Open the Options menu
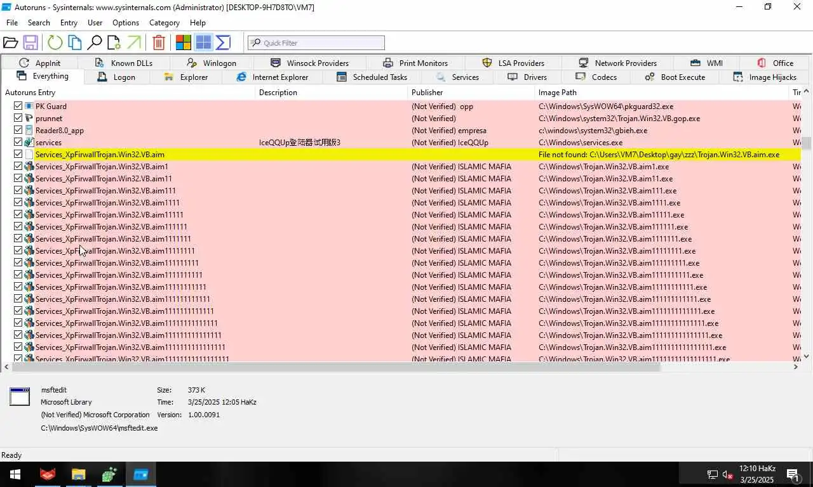 click(x=126, y=22)
